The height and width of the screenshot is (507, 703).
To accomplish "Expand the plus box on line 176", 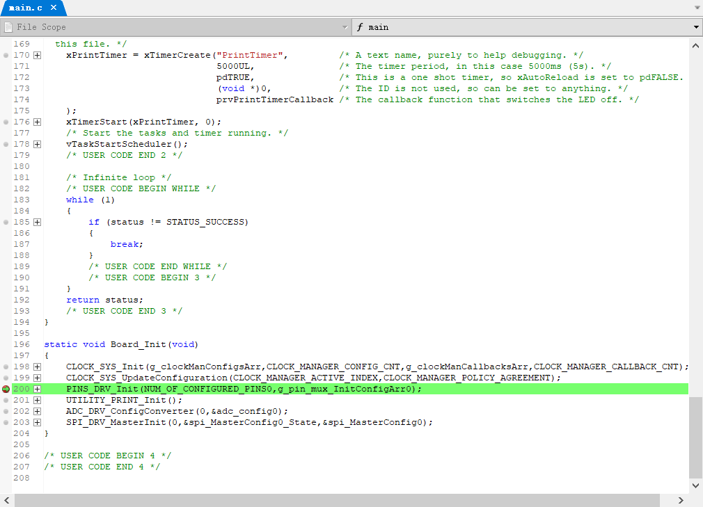I will (38, 122).
